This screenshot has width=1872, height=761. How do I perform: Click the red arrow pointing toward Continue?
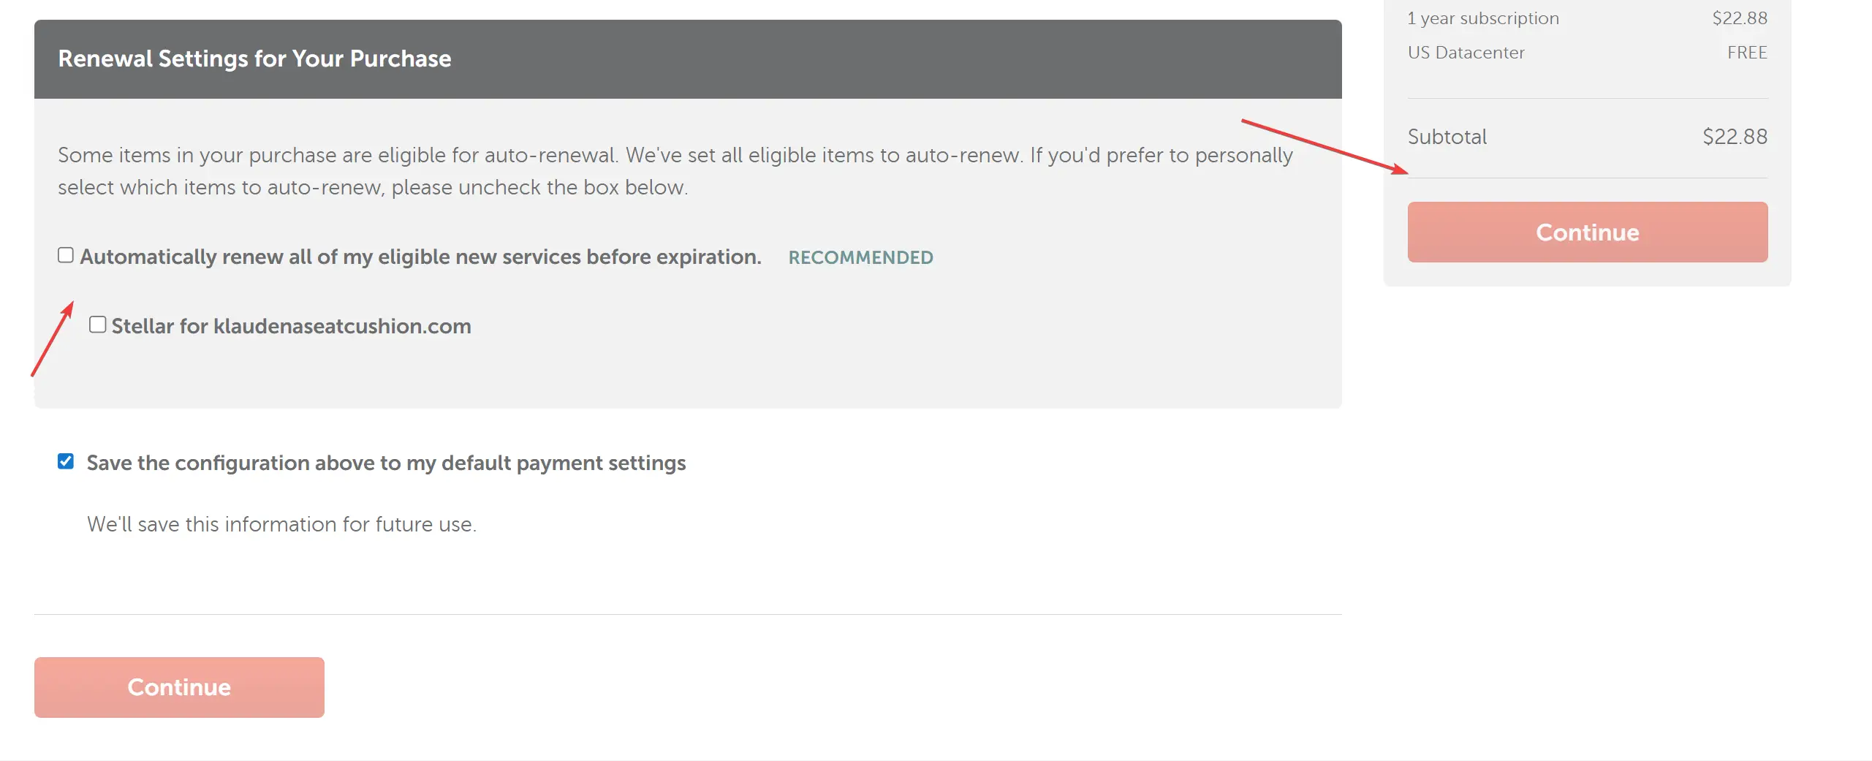(x=1325, y=146)
